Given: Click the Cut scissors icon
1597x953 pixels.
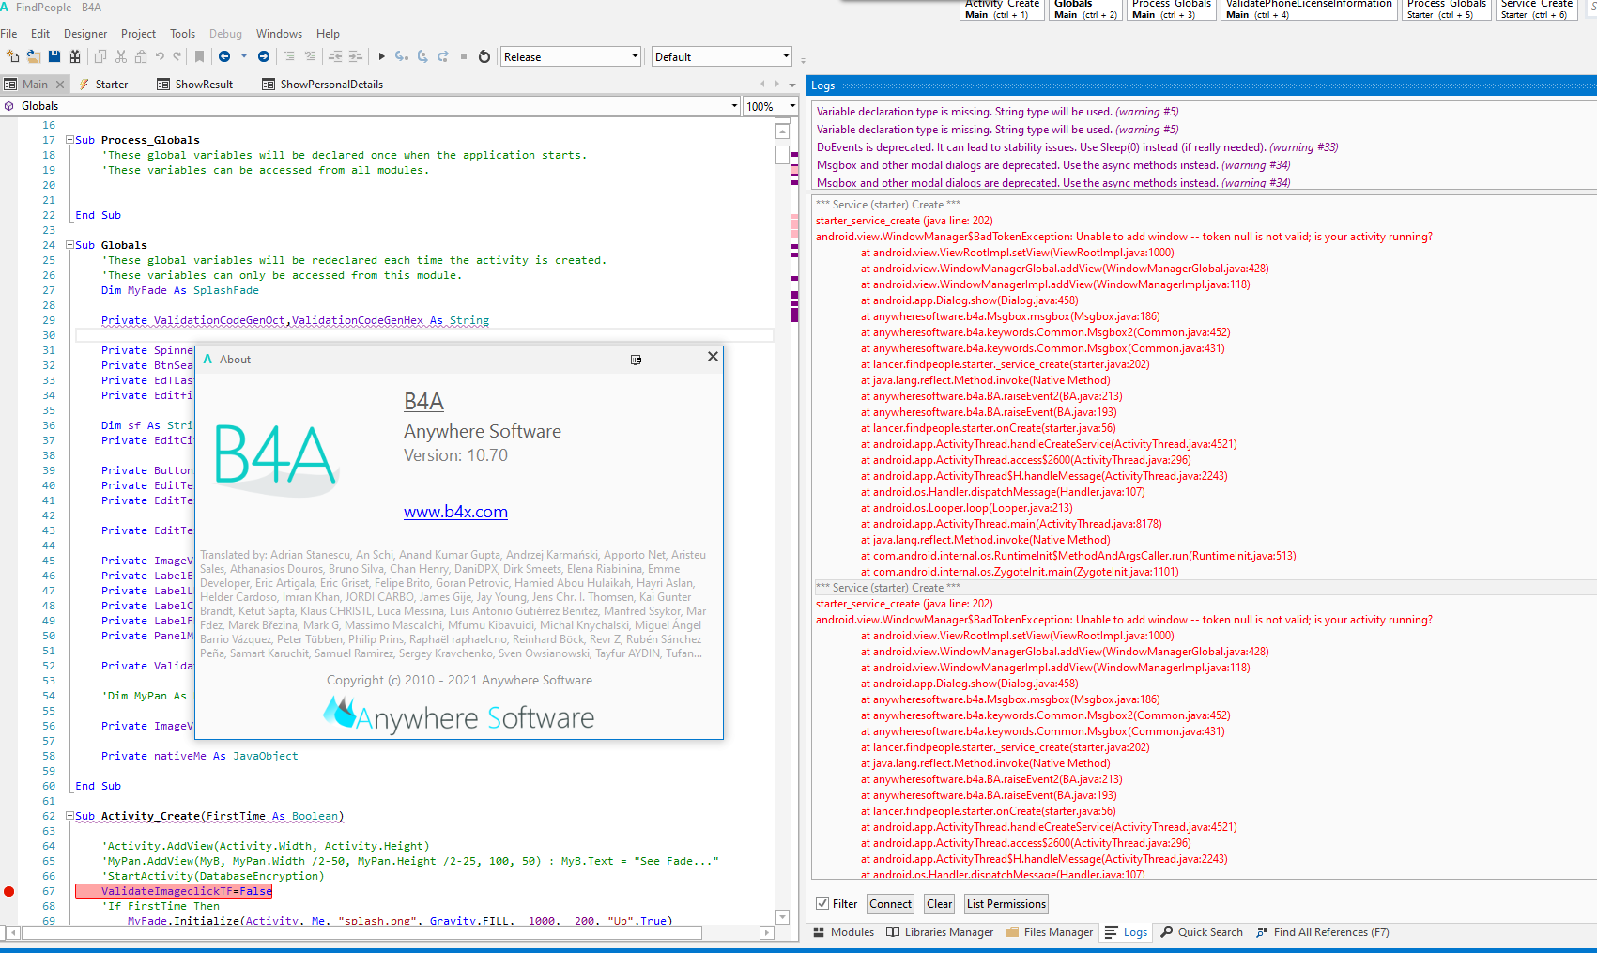Looking at the screenshot, I should [121, 56].
